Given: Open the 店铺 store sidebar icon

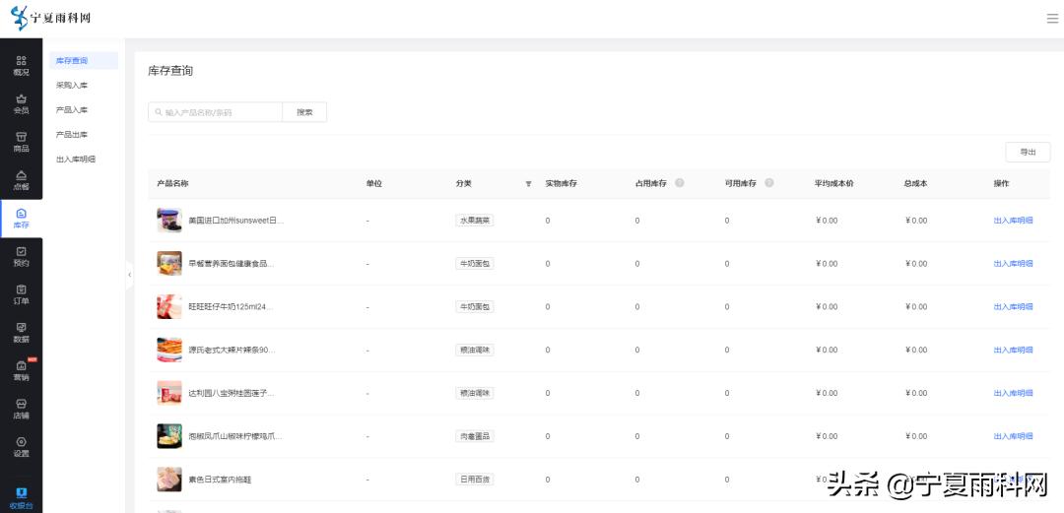Looking at the screenshot, I should click(21, 410).
